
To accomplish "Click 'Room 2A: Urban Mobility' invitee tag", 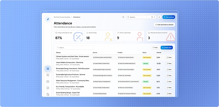I will [125, 88].
